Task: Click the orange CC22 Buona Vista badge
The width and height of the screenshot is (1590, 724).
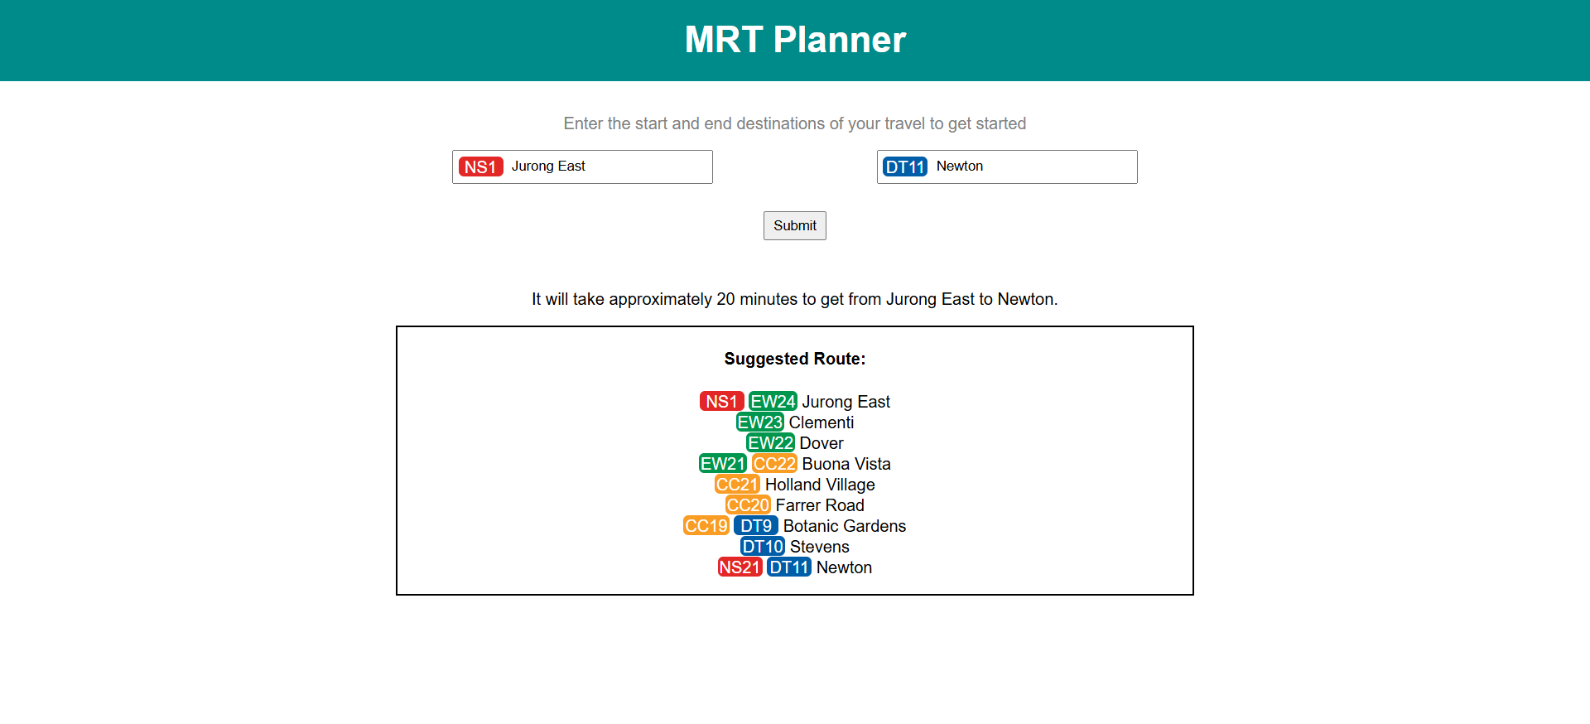Action: point(774,464)
